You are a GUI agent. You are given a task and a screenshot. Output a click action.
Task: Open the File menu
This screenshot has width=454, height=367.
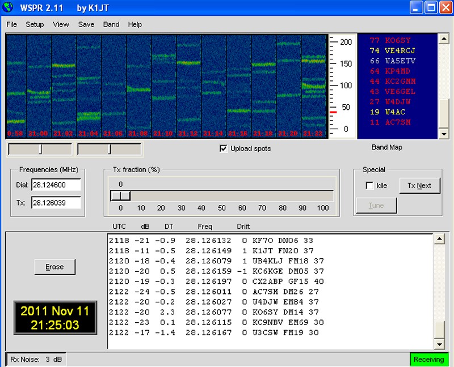pos(11,24)
